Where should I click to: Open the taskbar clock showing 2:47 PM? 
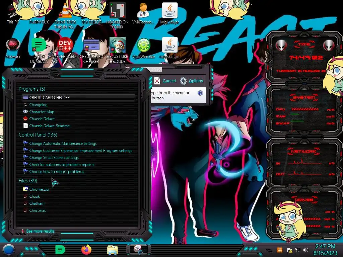[325, 250]
